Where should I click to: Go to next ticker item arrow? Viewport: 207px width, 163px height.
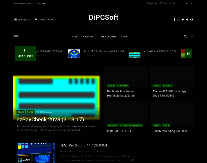[191, 4]
